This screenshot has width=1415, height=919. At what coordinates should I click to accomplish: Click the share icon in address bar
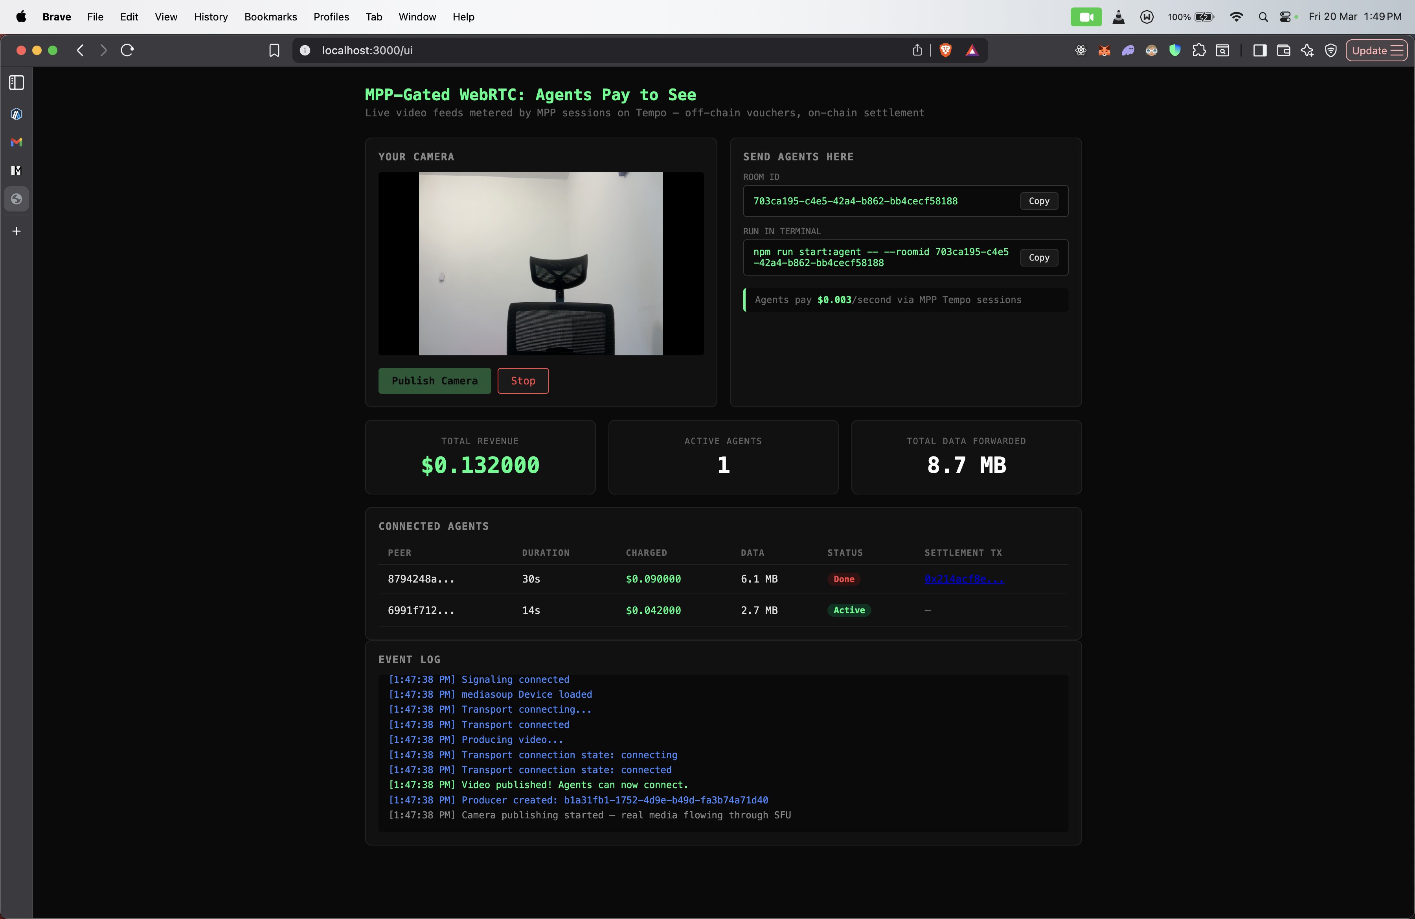pos(917,51)
